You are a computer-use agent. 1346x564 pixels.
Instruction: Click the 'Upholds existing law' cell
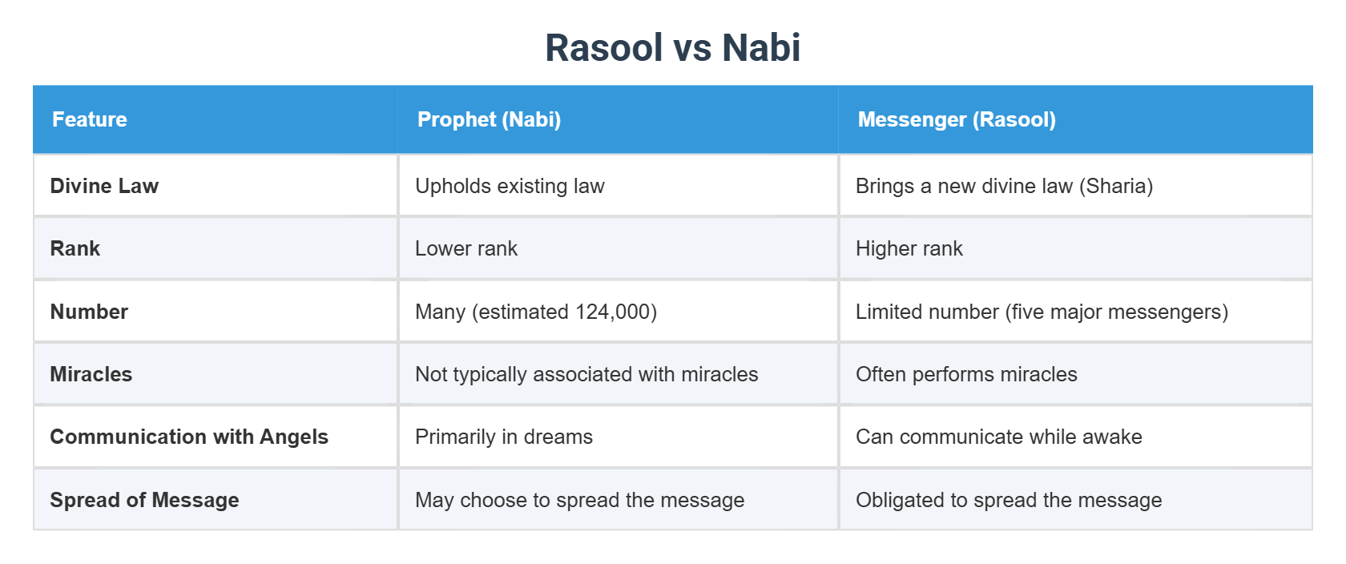click(619, 186)
